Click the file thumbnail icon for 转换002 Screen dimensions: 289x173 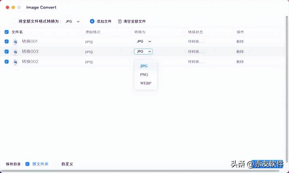point(15,62)
